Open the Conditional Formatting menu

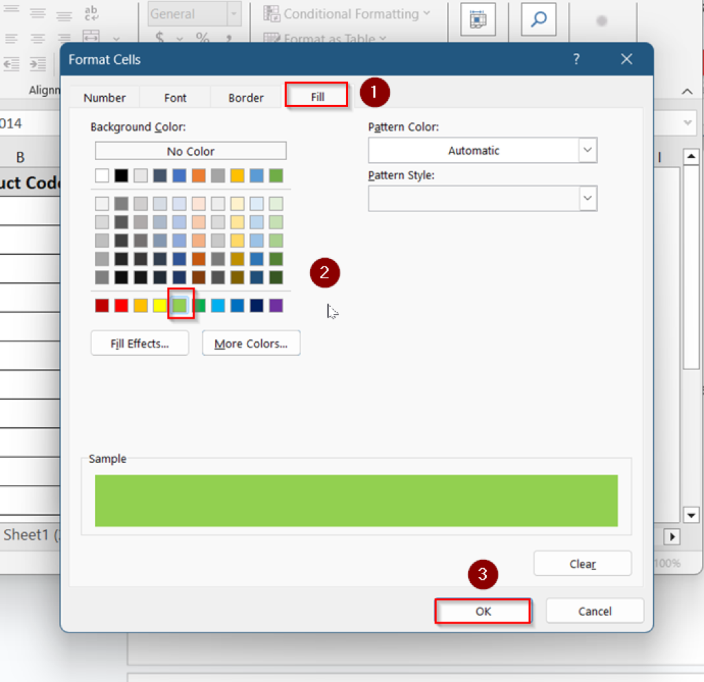click(348, 14)
